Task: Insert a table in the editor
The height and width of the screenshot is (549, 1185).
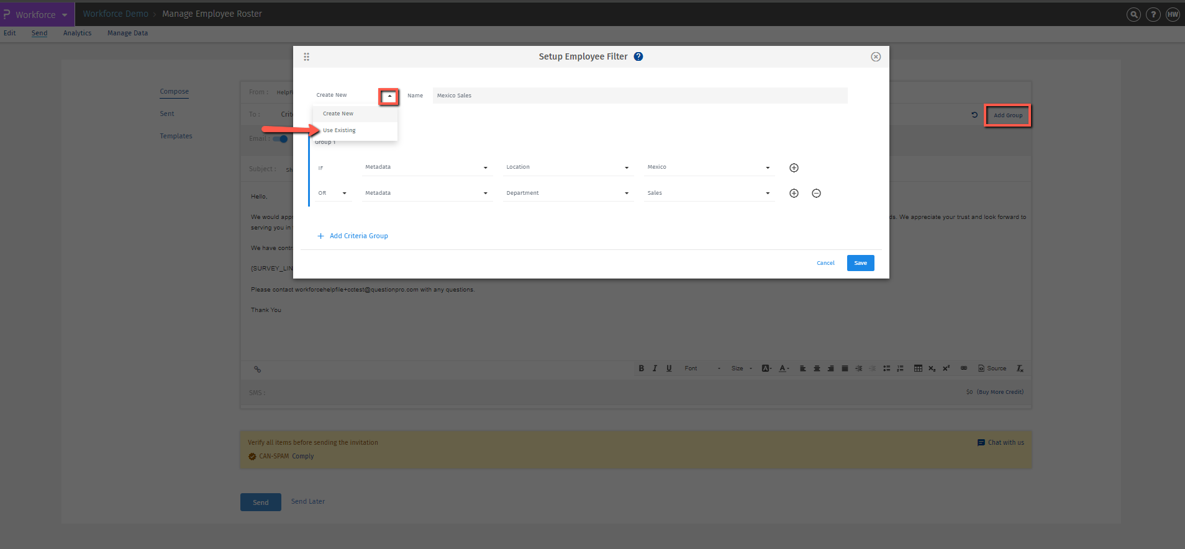Action: pos(918,368)
